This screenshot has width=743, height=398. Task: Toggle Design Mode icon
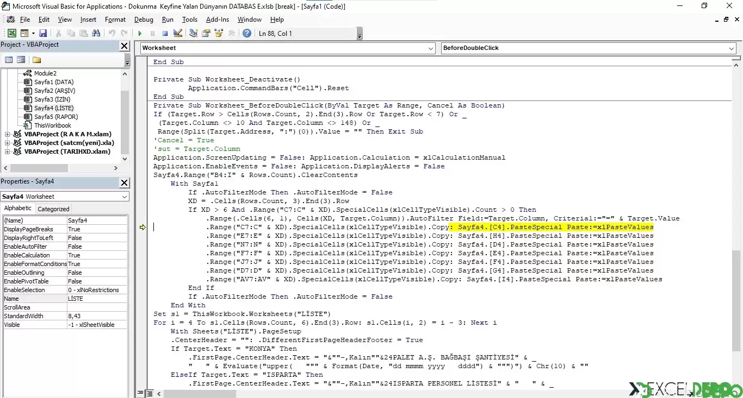178,33
